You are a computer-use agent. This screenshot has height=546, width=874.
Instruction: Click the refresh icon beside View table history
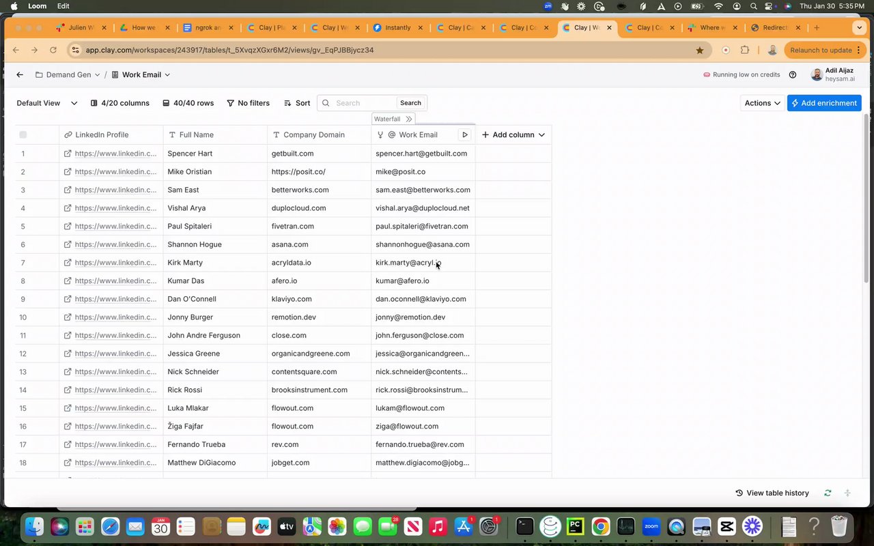[x=828, y=493]
